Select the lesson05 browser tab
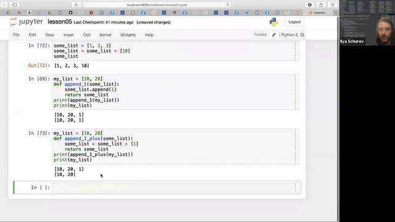This screenshot has width=395, height=222. (x=318, y=12)
